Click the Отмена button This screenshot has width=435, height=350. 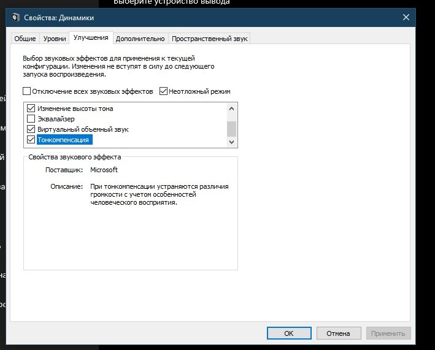pos(338,333)
